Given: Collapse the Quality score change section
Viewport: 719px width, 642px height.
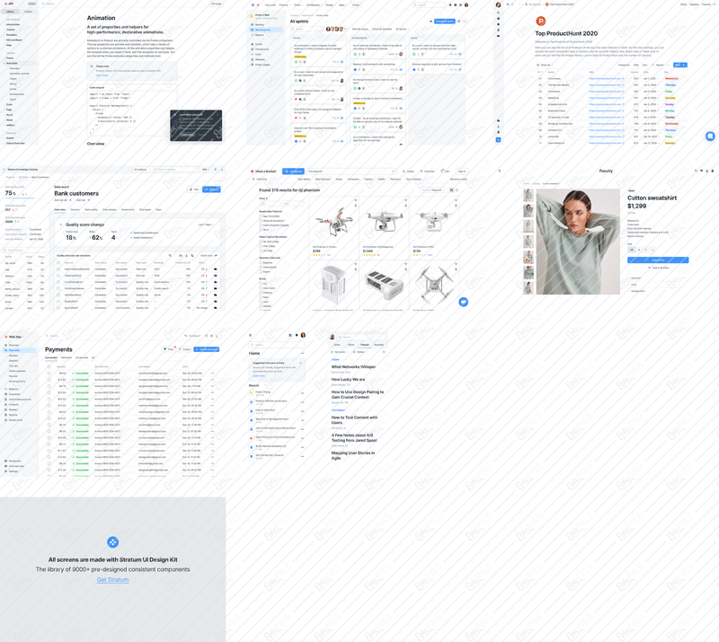Looking at the screenshot, I should click(60, 224).
